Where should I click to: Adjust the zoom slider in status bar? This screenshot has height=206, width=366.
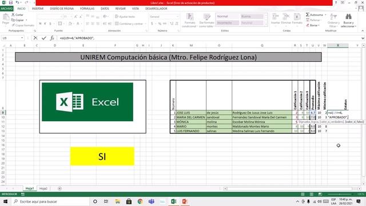point(340,194)
